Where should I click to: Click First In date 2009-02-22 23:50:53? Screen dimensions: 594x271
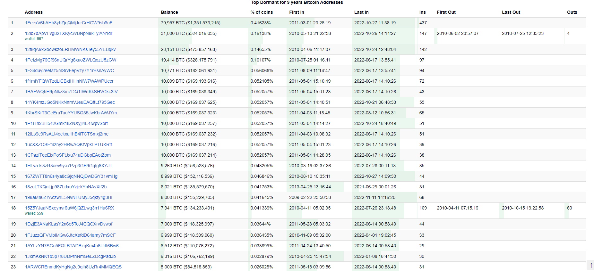pos(310,197)
